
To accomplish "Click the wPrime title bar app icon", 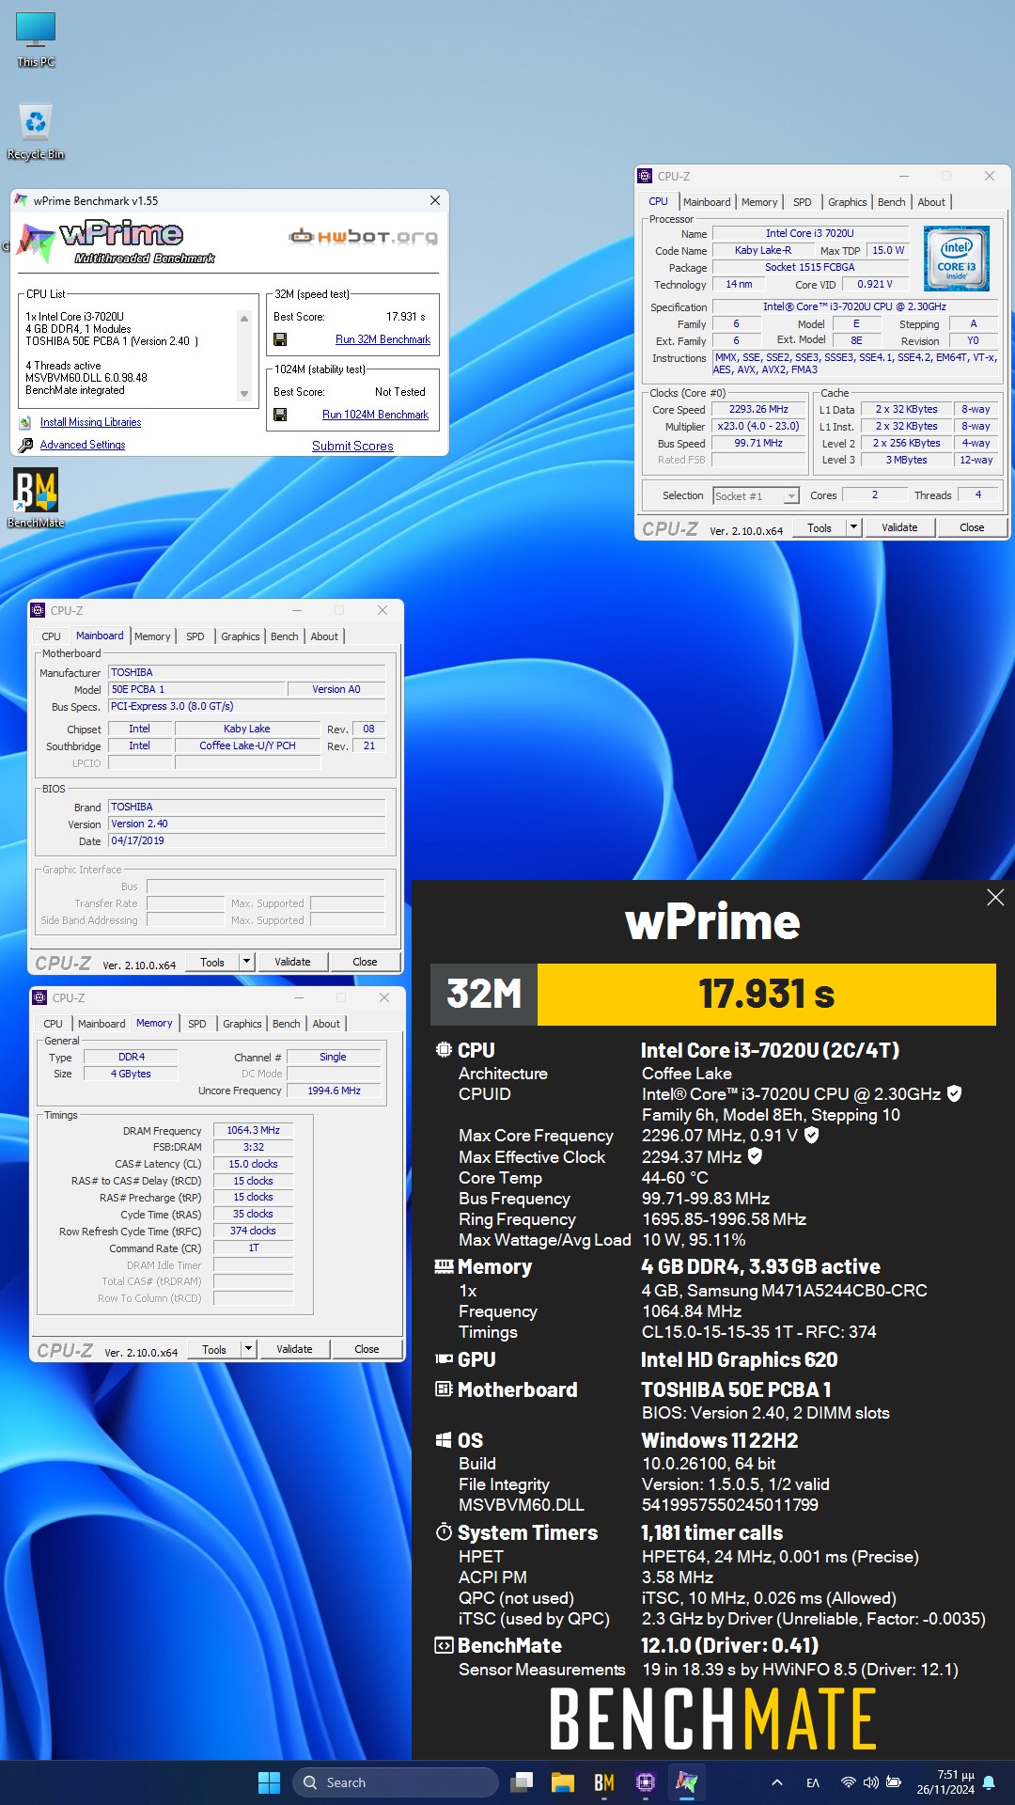I will (x=21, y=200).
